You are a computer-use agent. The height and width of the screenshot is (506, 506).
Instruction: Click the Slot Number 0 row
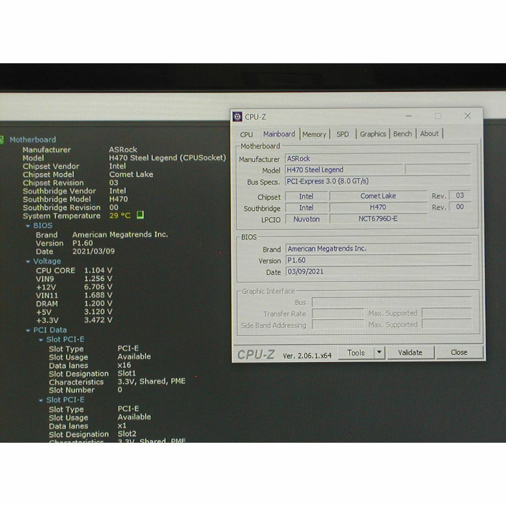(x=86, y=390)
